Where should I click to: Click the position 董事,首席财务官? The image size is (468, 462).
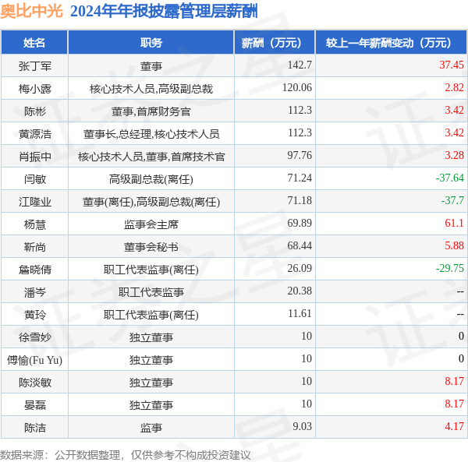click(151, 111)
